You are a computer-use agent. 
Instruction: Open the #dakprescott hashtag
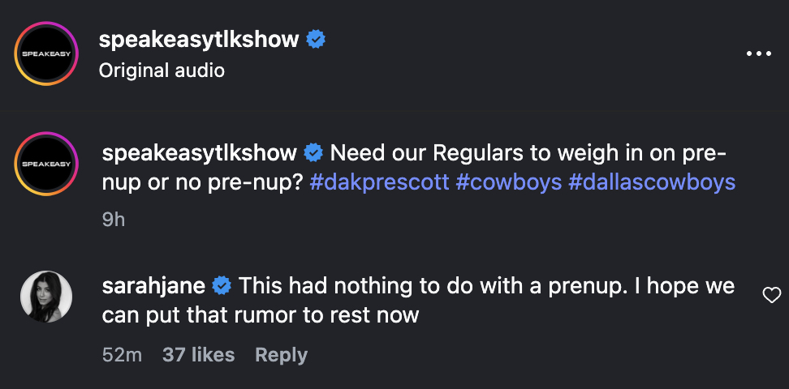click(x=378, y=182)
